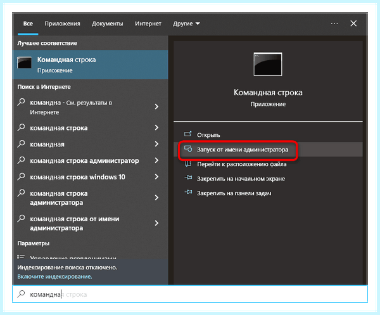
Task: Select 'командная строка администратор' suggestion
Action: point(84,161)
